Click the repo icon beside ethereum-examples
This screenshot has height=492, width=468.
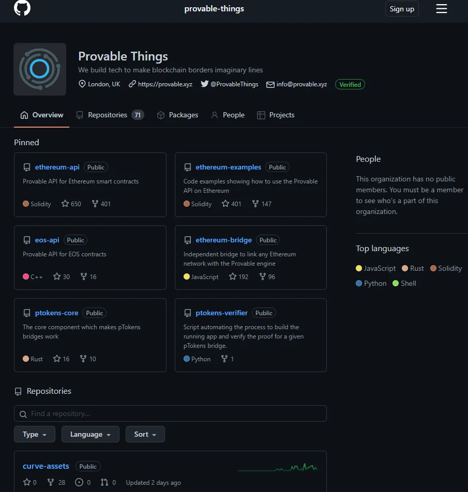[x=188, y=167]
